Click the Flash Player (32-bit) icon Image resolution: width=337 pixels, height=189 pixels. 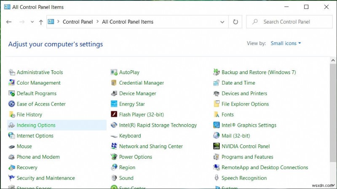coord(114,114)
